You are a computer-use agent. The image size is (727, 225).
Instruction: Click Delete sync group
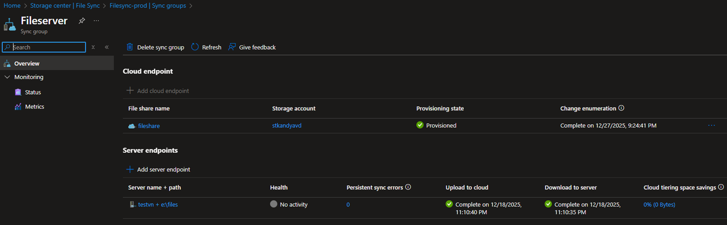[155, 47]
